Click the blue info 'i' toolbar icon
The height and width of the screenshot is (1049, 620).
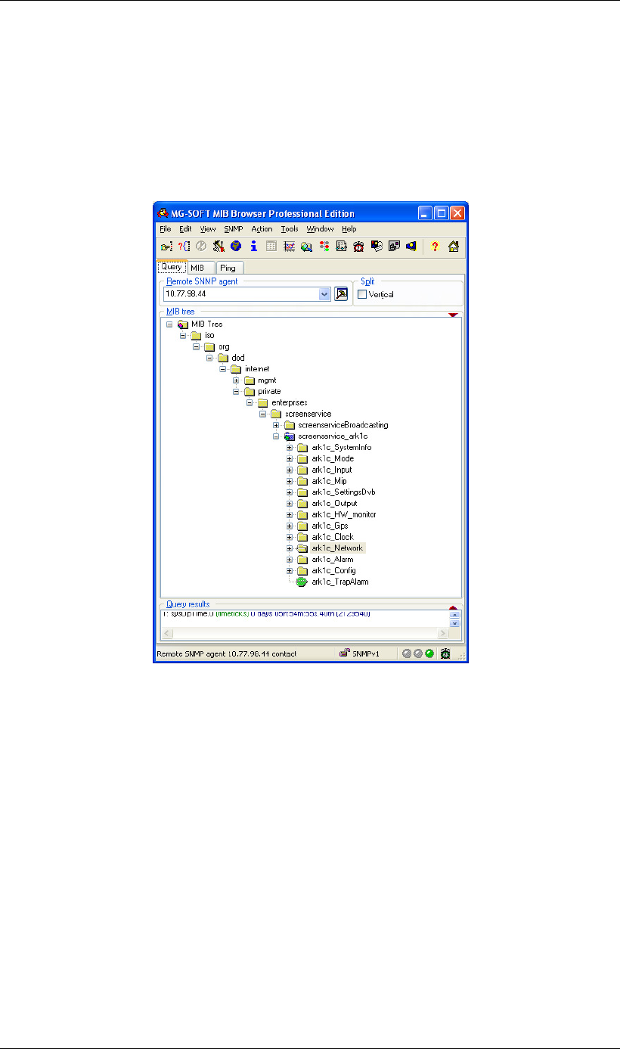(x=253, y=246)
